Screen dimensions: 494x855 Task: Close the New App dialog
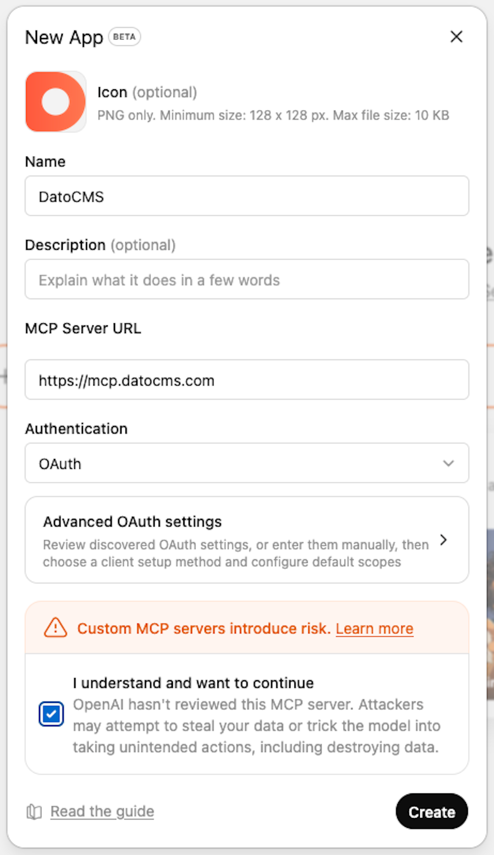pos(456,37)
